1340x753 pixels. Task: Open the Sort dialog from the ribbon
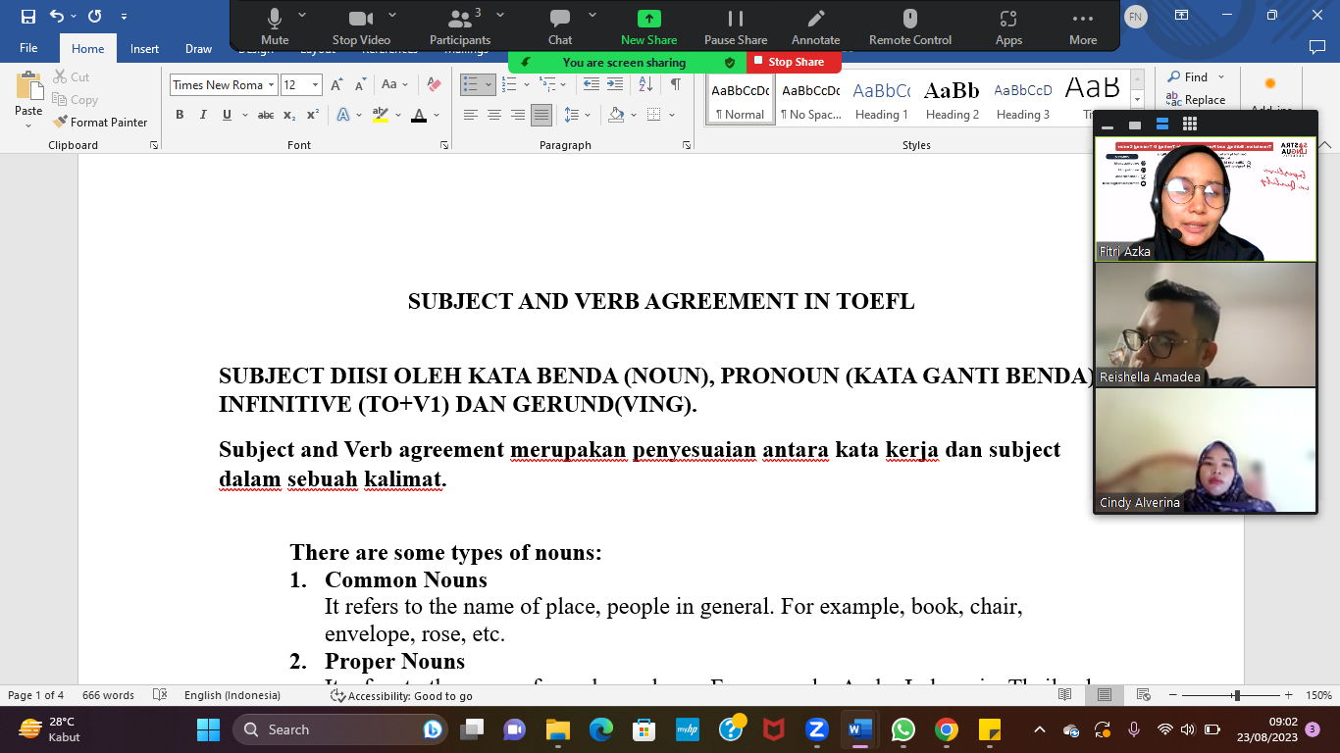pos(644,84)
